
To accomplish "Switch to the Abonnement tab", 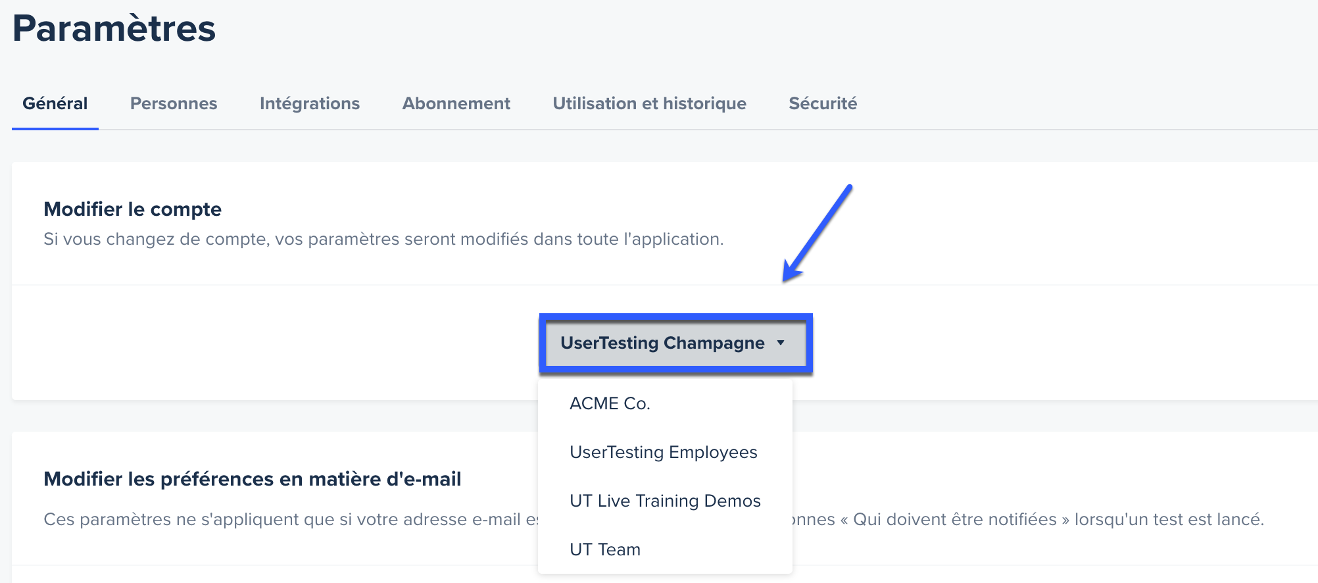I will pyautogui.click(x=456, y=103).
